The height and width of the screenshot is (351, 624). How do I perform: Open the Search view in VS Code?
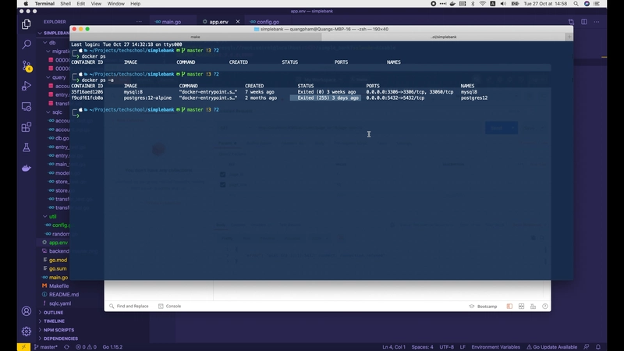(27, 44)
